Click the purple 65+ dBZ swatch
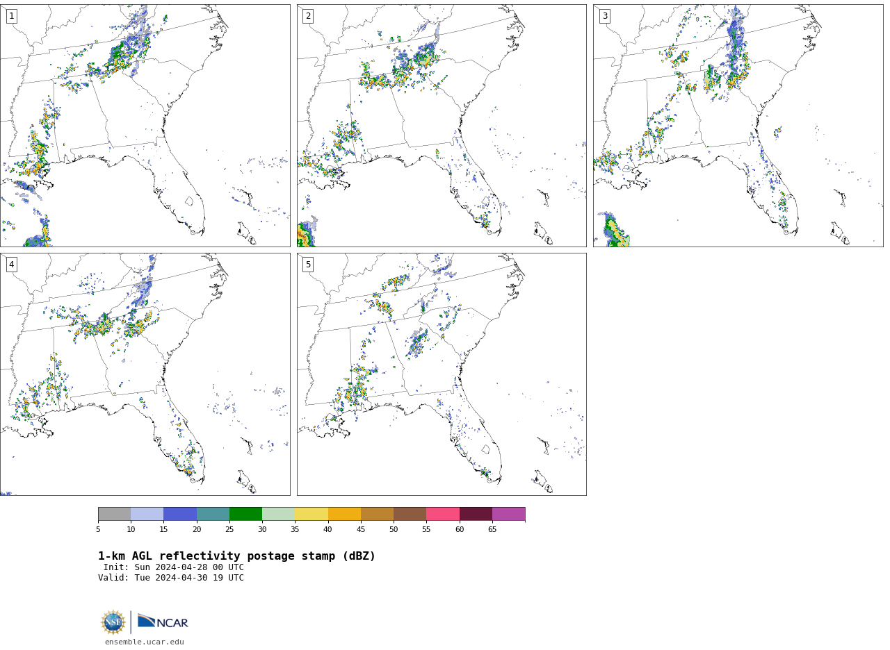 (x=509, y=514)
